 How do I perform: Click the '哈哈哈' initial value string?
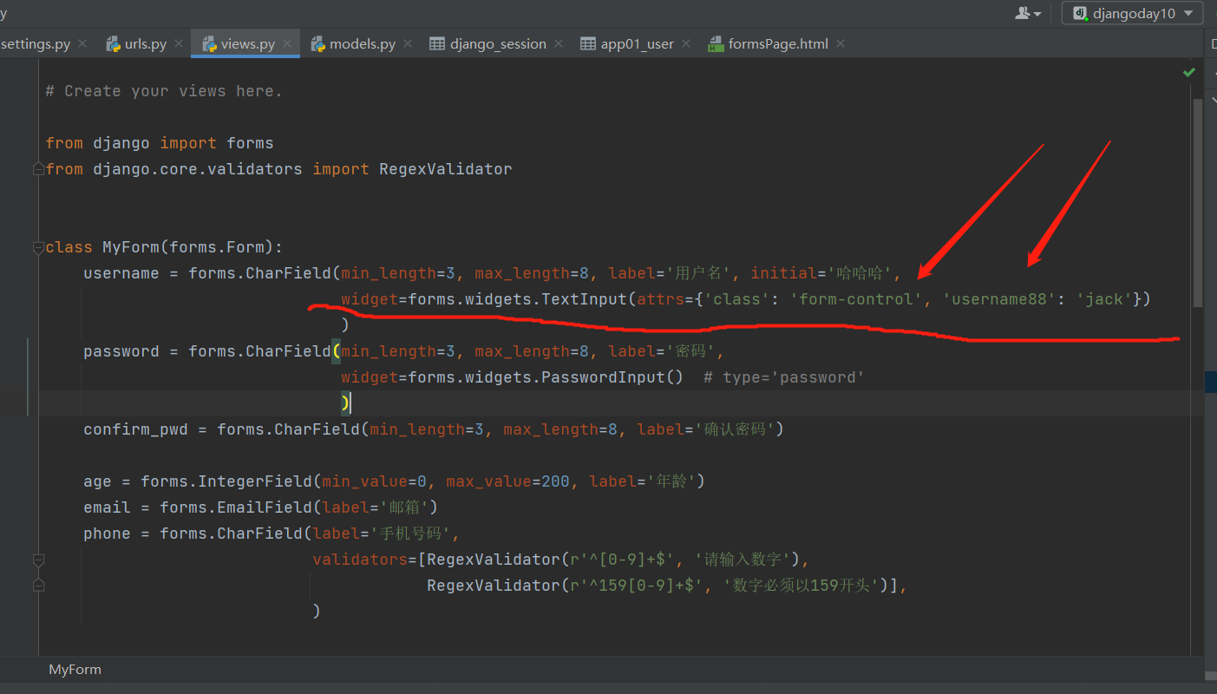pyautogui.click(x=860, y=273)
